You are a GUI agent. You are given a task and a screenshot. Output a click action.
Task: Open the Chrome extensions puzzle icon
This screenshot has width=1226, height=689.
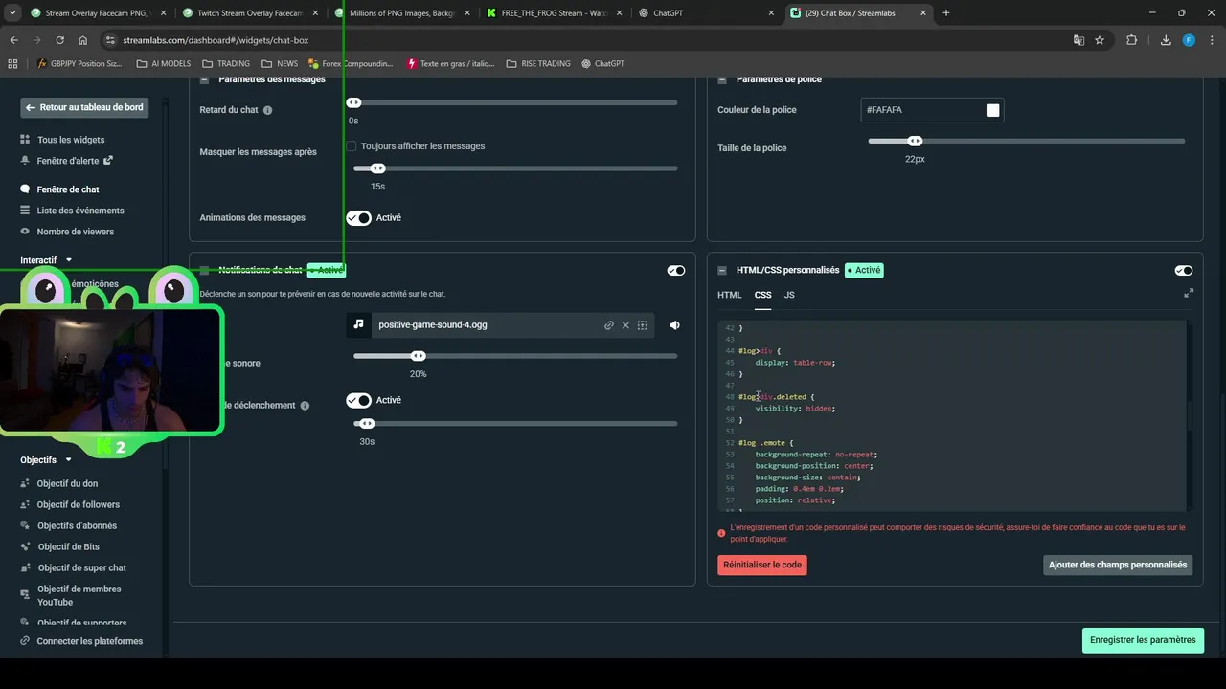[1131, 40]
